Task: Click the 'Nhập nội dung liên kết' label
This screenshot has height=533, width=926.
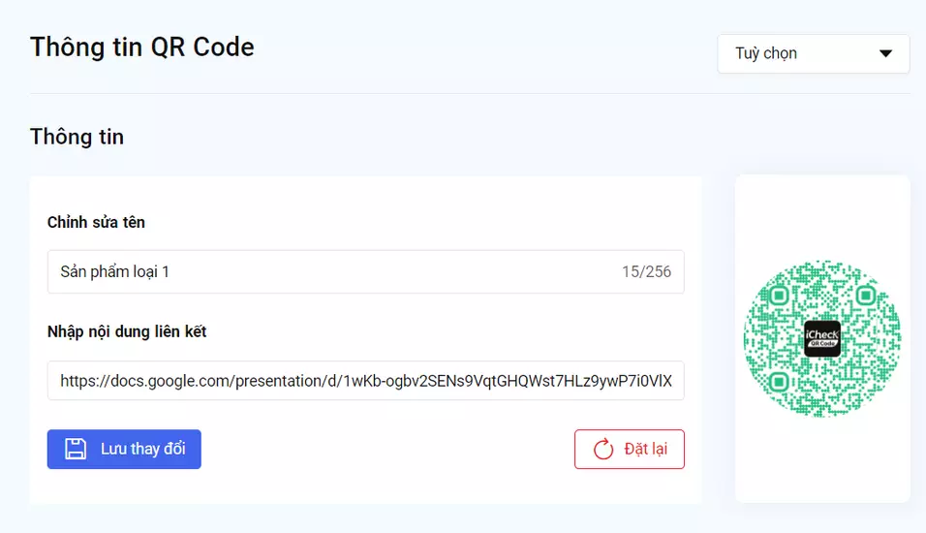Action: [x=127, y=331]
